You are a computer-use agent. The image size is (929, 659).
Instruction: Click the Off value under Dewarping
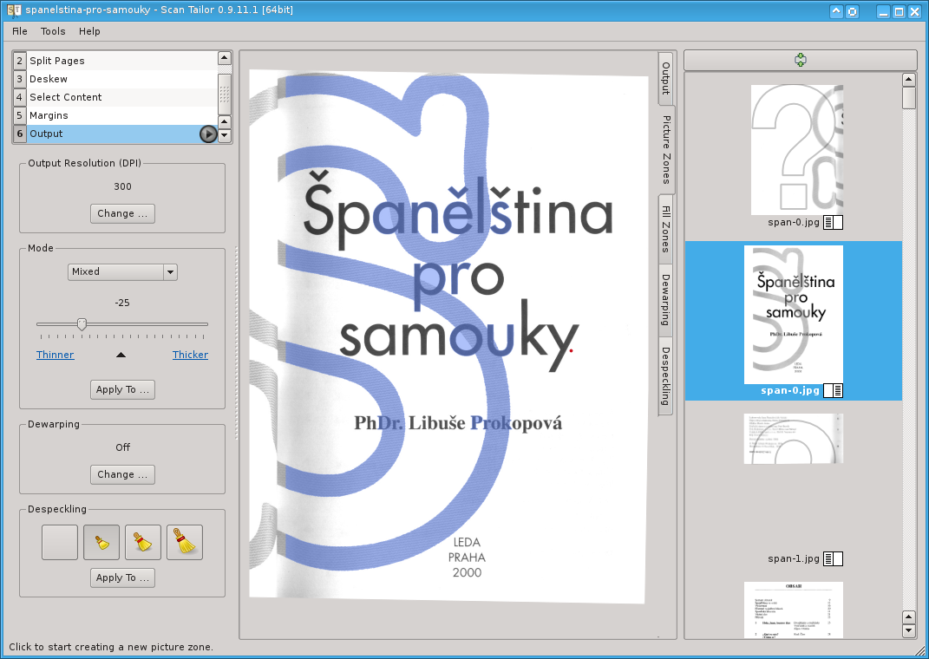(x=122, y=447)
